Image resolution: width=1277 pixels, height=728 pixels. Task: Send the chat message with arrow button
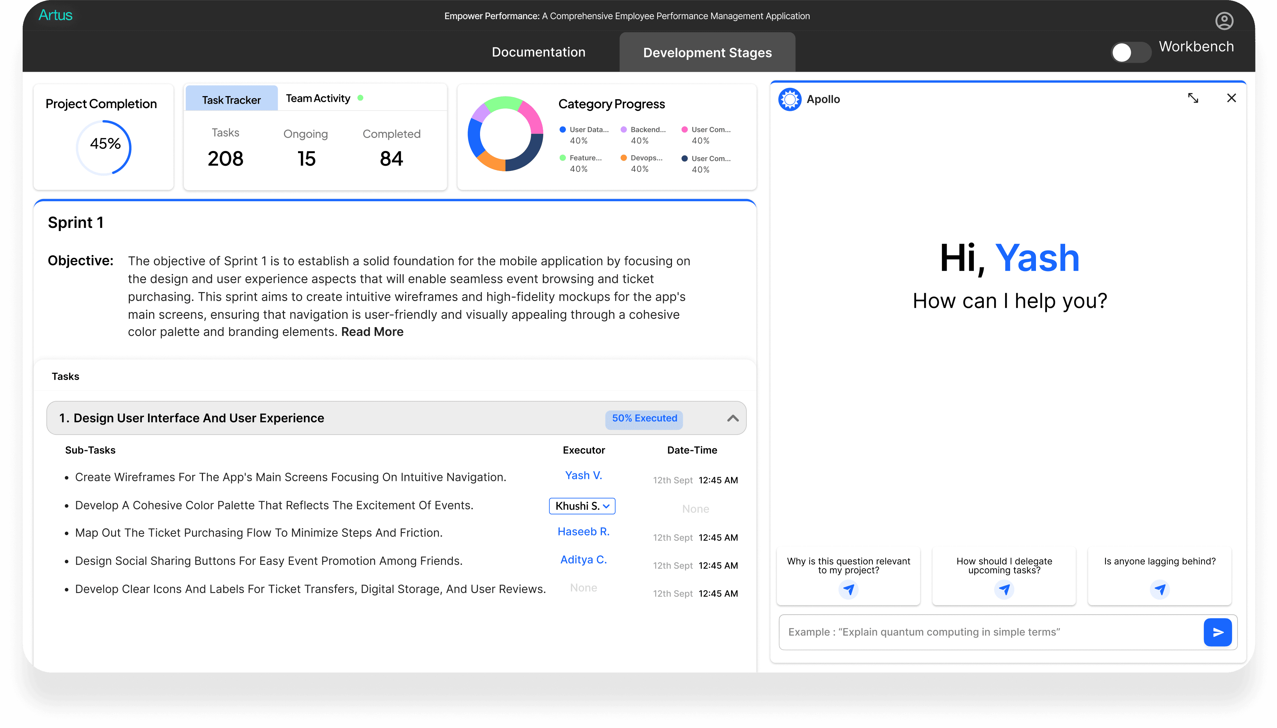tap(1218, 633)
